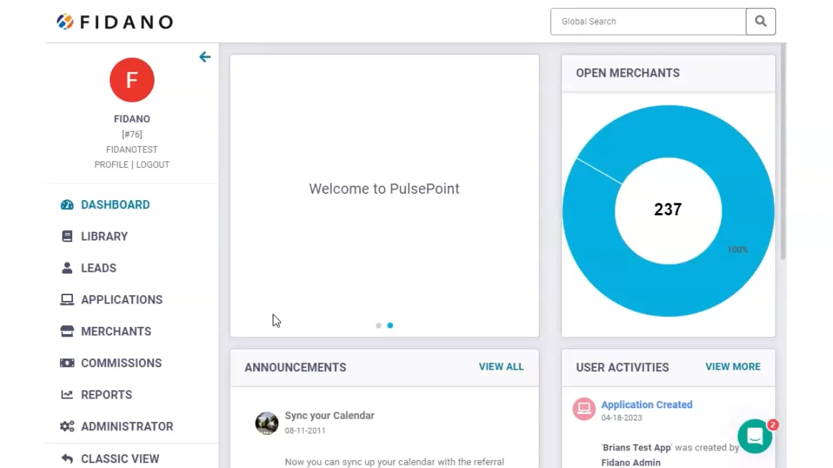Click the Dashboard gauge icon
Image resolution: width=833 pixels, height=468 pixels.
67,205
